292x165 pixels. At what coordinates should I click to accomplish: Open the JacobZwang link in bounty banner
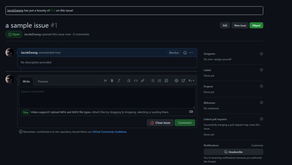tap(15, 11)
